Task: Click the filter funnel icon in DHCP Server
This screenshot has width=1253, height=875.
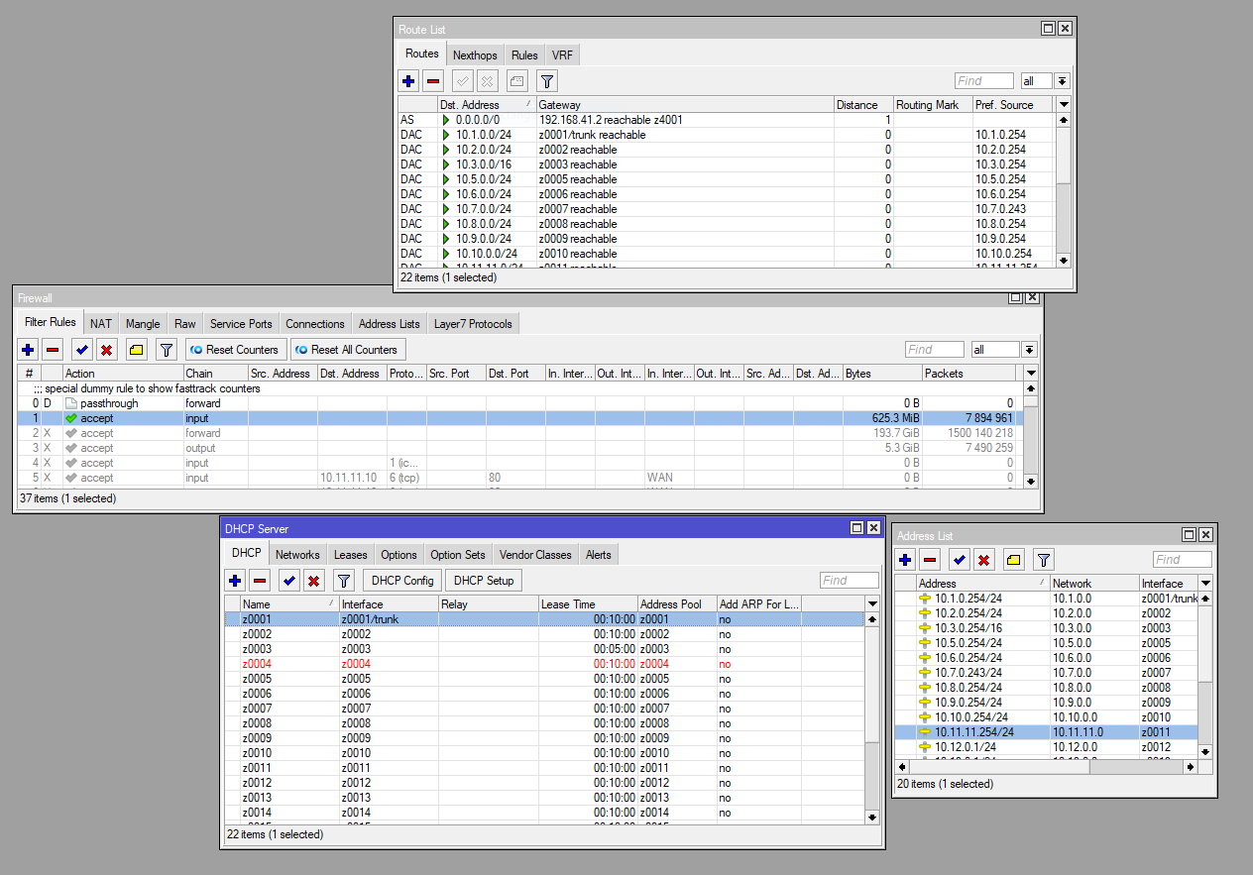Action: tap(344, 581)
